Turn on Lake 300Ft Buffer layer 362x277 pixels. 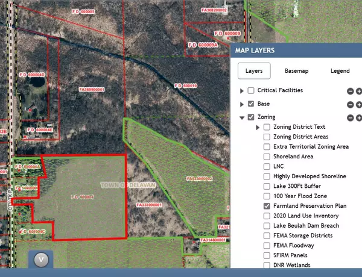click(x=267, y=186)
